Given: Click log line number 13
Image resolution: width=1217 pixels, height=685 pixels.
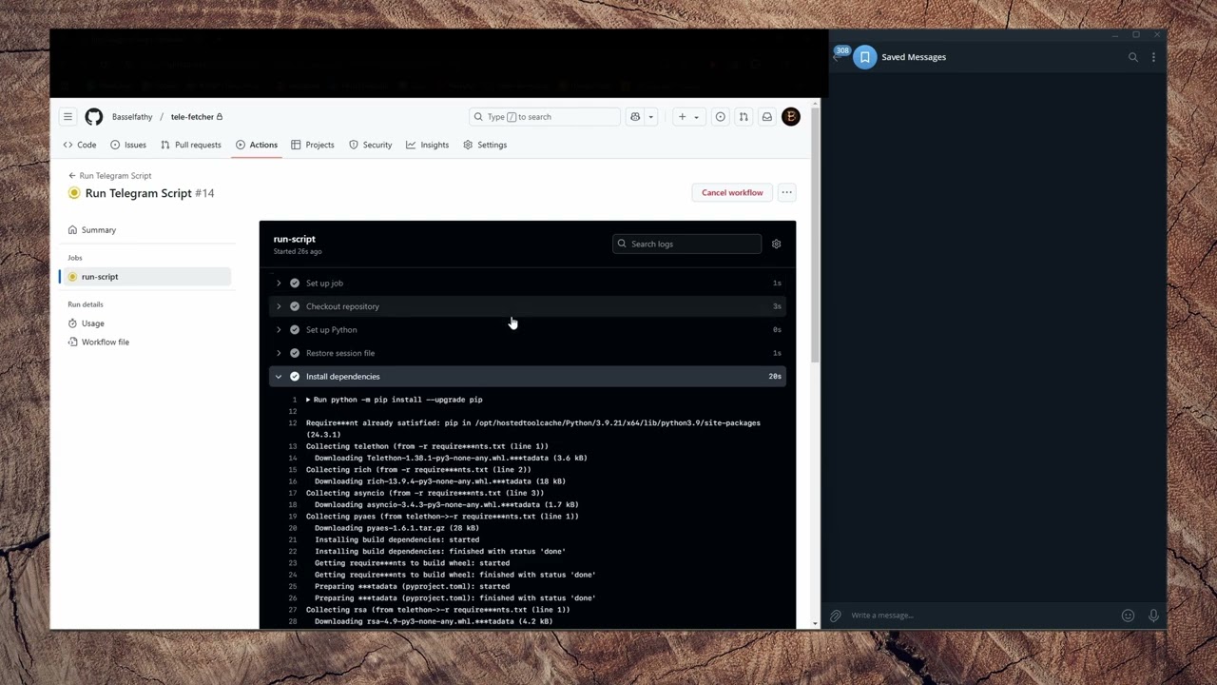Looking at the screenshot, I should click(293, 446).
